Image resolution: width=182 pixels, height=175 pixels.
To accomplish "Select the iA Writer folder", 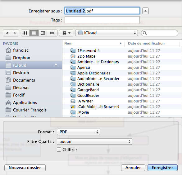I will 122,101.
